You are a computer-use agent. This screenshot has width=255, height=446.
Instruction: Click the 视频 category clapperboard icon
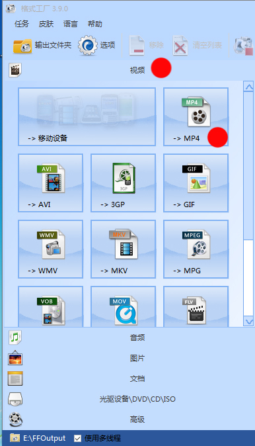[15, 70]
